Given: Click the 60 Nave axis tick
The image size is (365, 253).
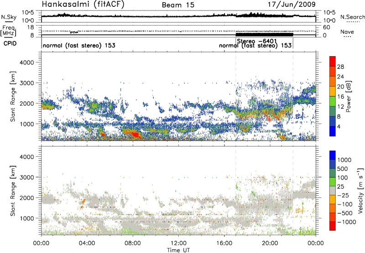Looking at the screenshot, I should point(326,27).
